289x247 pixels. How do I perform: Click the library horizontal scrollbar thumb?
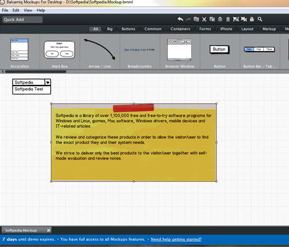(x=36, y=72)
